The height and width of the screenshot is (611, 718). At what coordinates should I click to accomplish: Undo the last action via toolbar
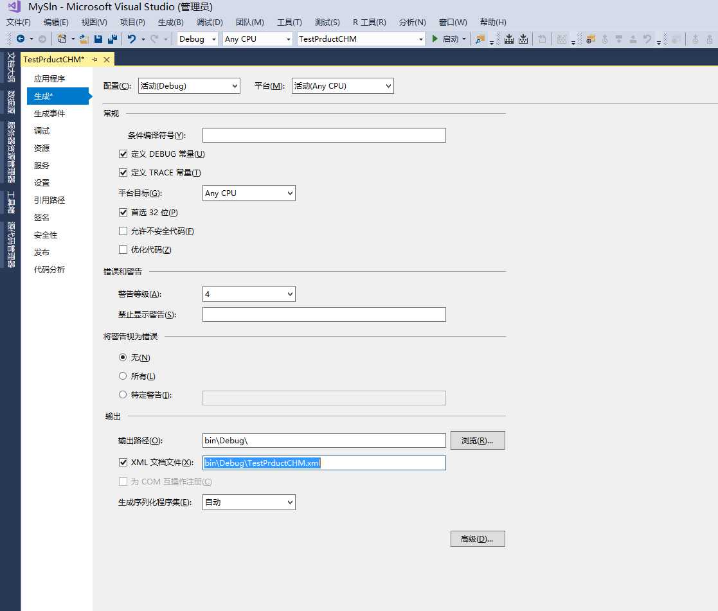click(132, 39)
